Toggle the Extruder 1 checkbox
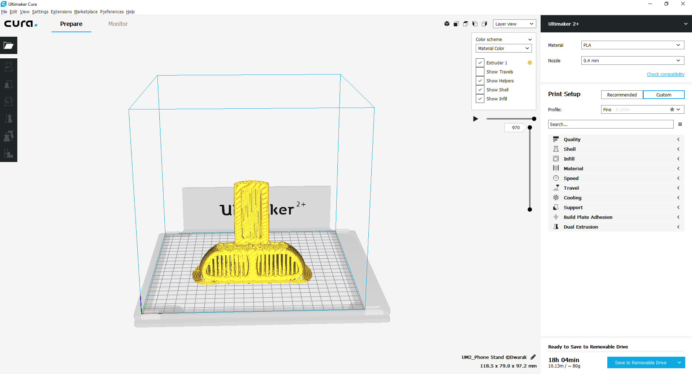 (480, 63)
